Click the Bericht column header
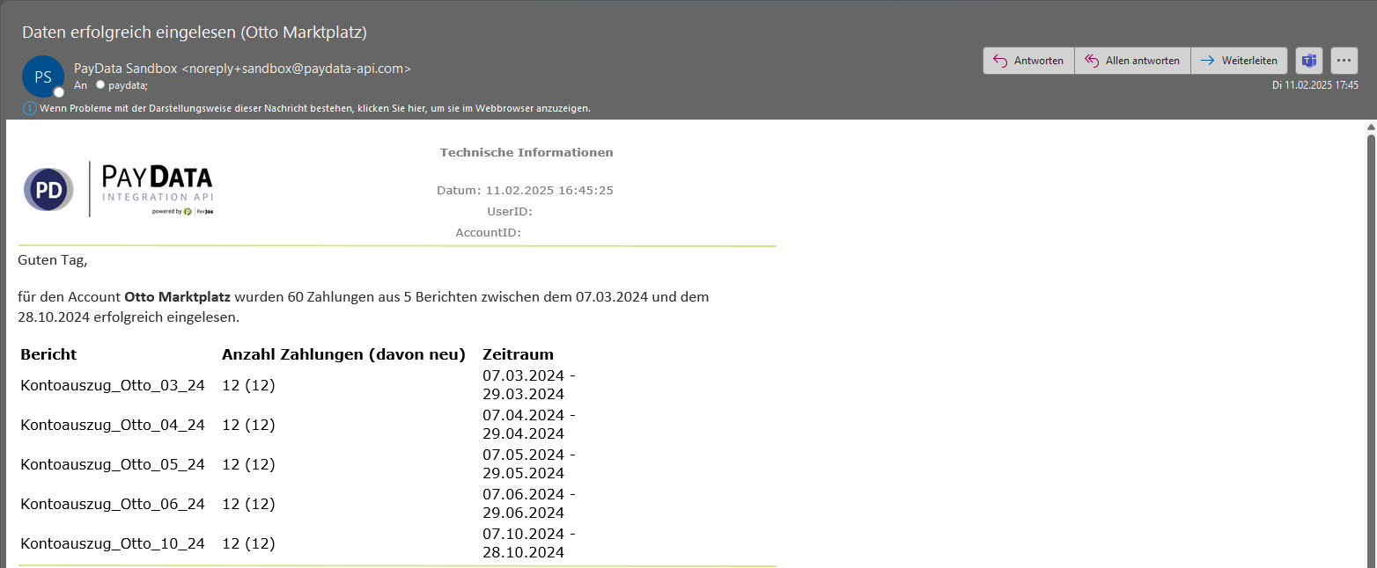1377x568 pixels. click(48, 354)
